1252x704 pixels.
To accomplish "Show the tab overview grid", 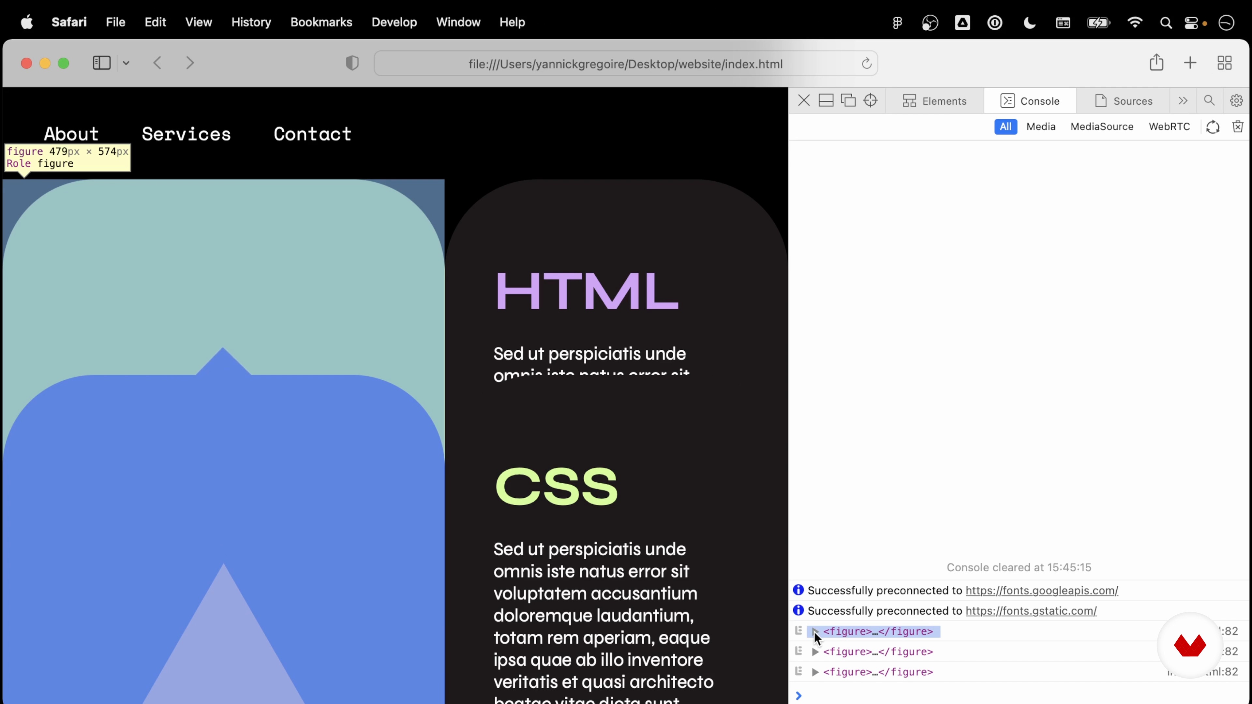I will click(x=1224, y=63).
